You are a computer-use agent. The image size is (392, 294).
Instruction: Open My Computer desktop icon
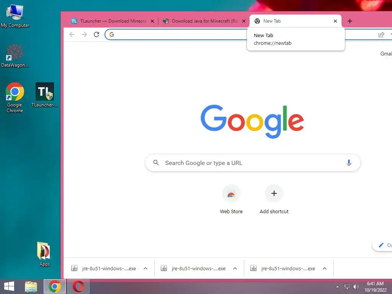[15, 16]
